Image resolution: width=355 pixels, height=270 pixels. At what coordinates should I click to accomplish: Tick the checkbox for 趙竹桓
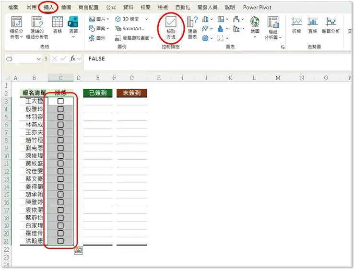click(60, 140)
